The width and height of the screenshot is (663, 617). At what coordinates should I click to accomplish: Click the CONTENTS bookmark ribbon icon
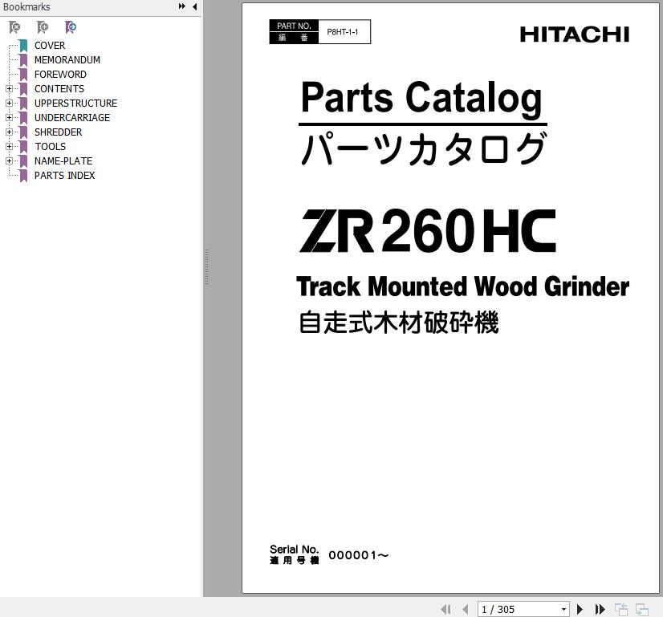[x=24, y=89]
